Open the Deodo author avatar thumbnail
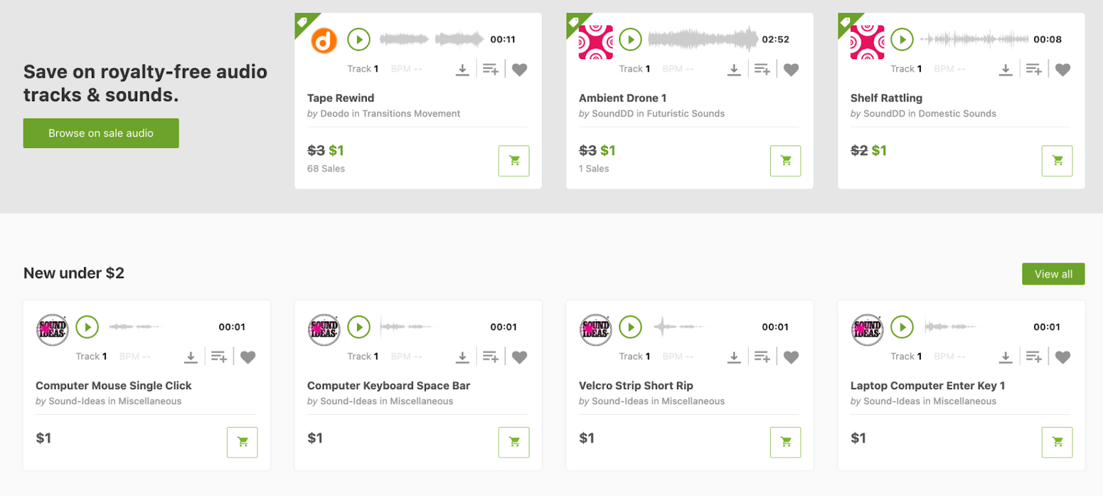 tap(324, 41)
